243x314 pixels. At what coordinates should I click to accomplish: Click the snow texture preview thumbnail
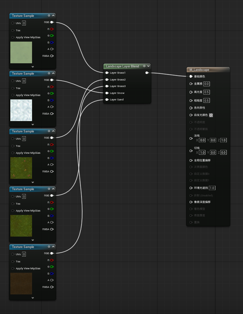point(21,110)
